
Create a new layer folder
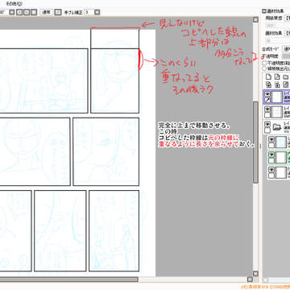(286, 77)
